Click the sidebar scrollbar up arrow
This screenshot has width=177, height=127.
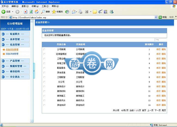pos(32,21)
